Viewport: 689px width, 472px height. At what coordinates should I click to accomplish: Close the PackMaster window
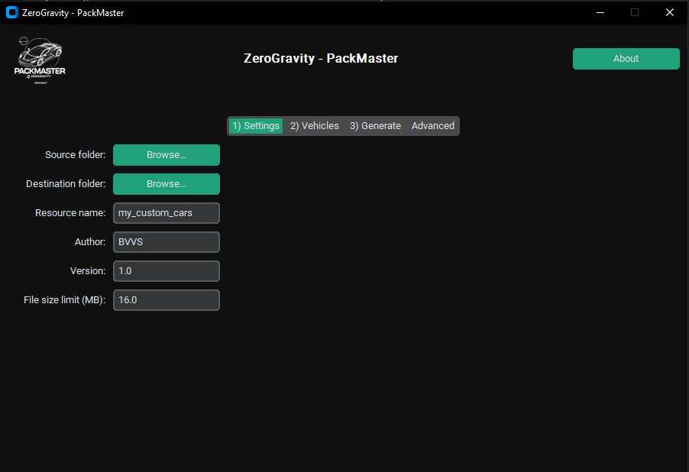pos(670,12)
